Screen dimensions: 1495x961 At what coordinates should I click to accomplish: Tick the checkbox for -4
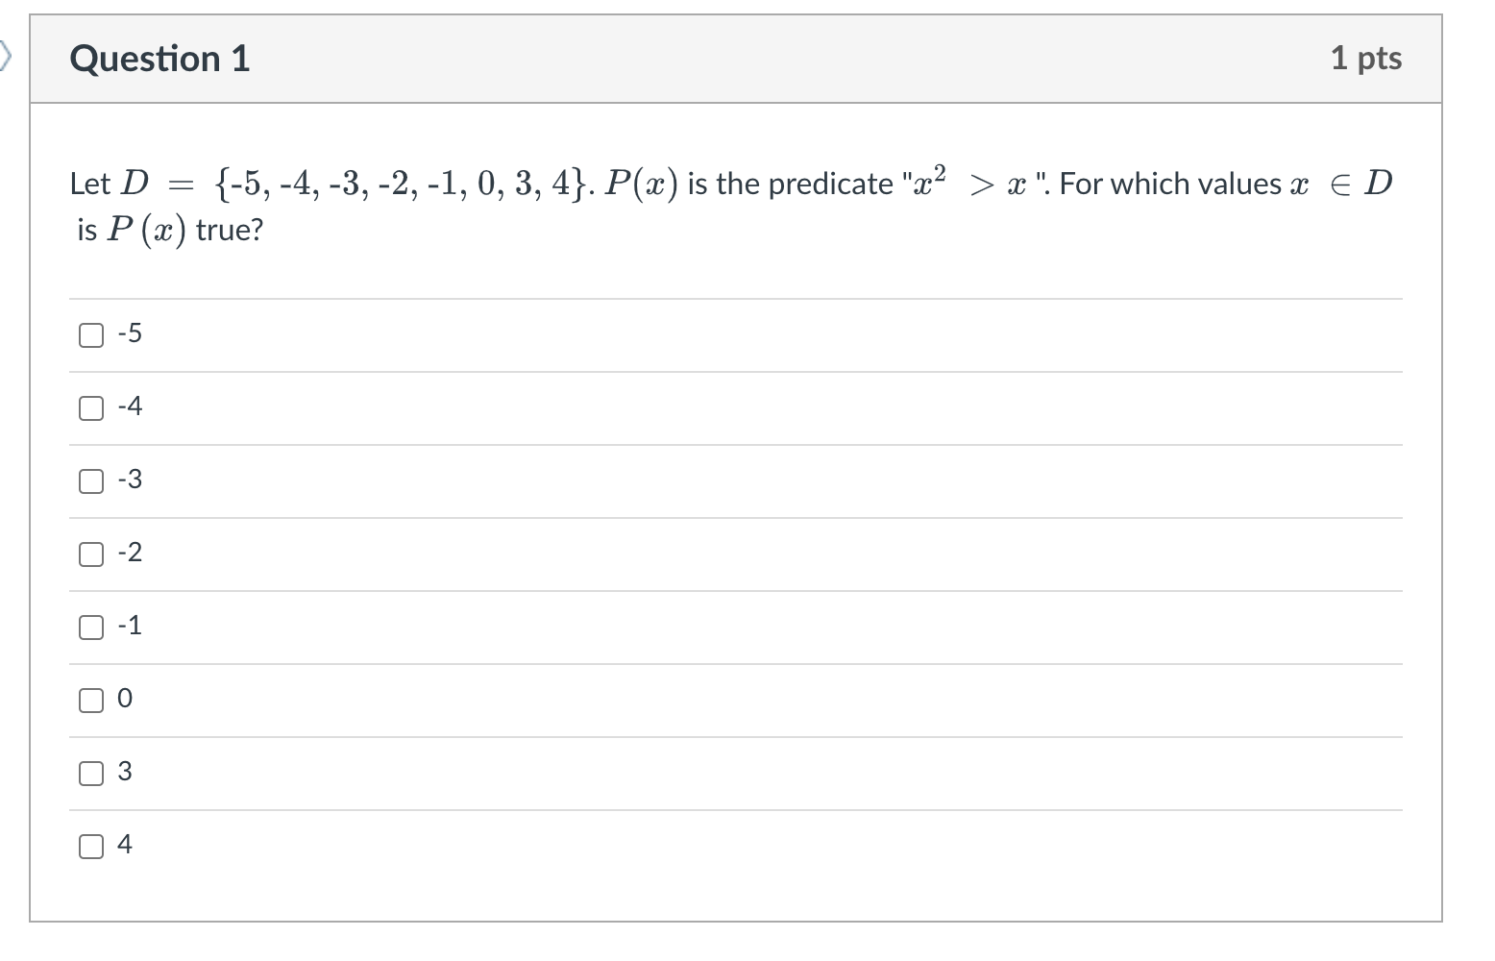point(91,408)
